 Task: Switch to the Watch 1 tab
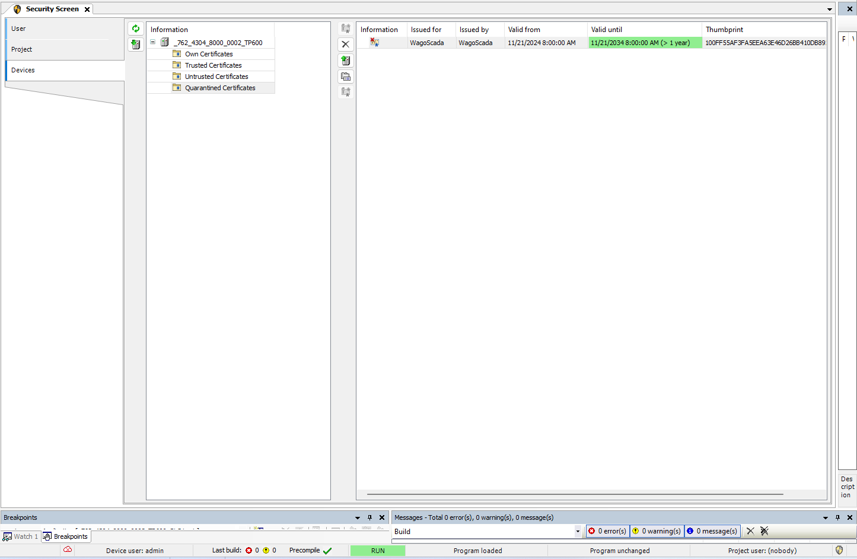pyautogui.click(x=21, y=536)
